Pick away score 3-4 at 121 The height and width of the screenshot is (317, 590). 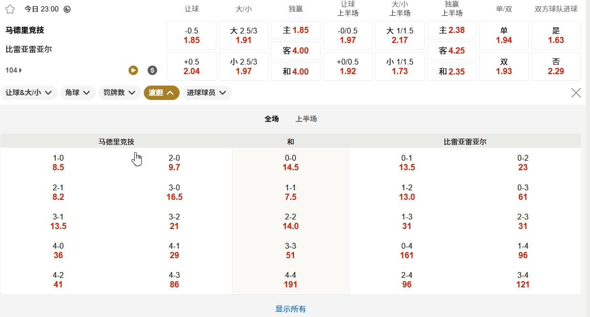coord(523,280)
